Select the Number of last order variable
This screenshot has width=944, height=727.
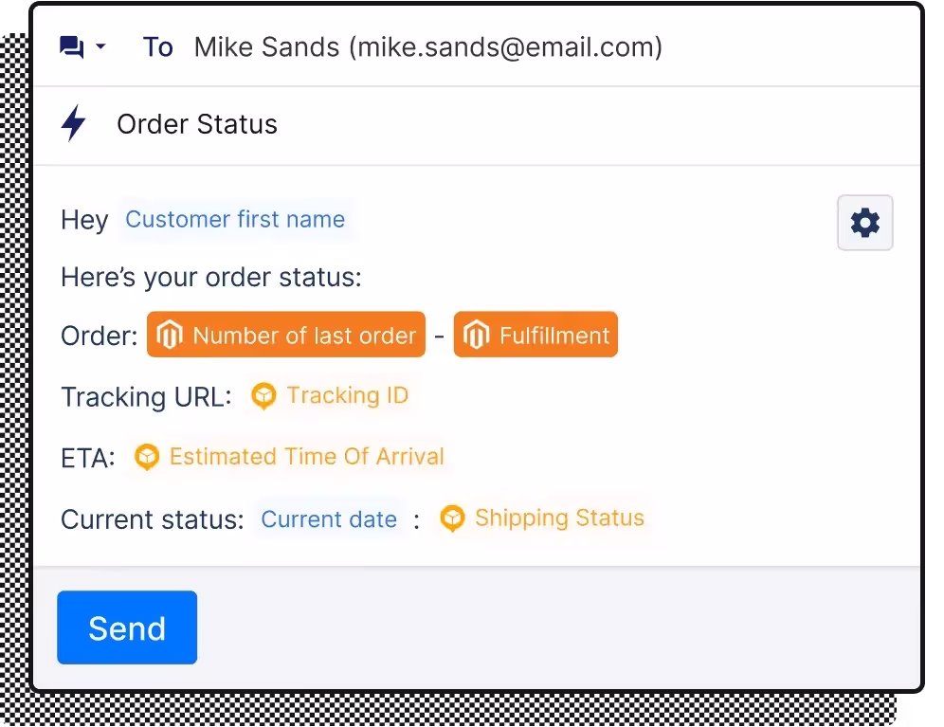coord(286,335)
